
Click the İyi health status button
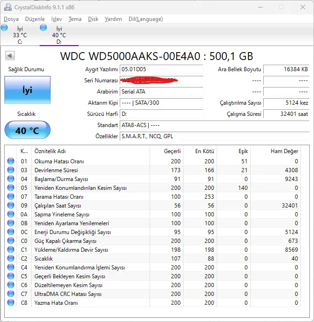[x=27, y=90]
